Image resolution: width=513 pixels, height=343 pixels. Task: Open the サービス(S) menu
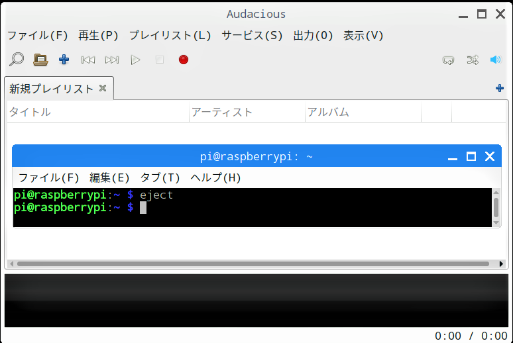point(252,35)
